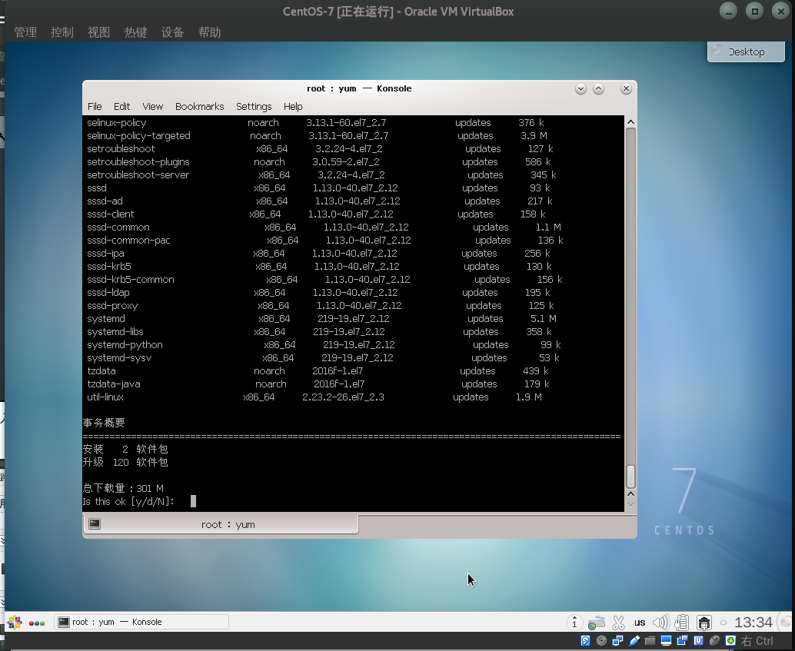Open Konsole Settings menu
Image resolution: width=795 pixels, height=651 pixels.
coord(254,106)
